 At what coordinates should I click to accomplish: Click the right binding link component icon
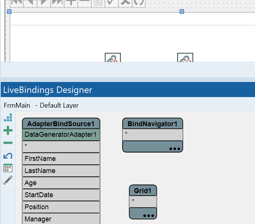pyautogui.click(x=185, y=58)
